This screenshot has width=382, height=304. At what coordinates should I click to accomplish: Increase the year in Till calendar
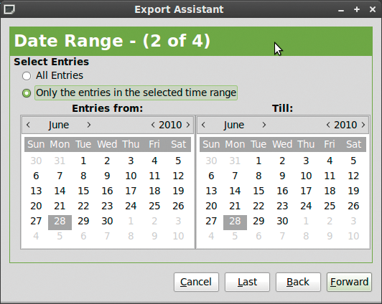tap(363, 125)
